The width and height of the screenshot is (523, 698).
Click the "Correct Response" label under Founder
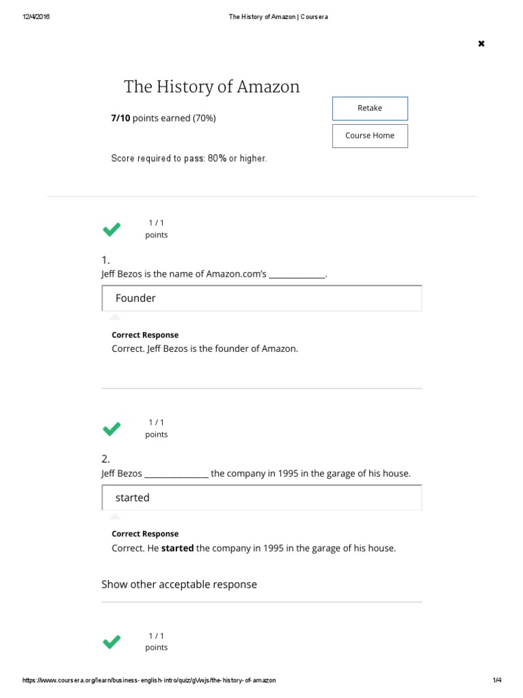pos(145,335)
